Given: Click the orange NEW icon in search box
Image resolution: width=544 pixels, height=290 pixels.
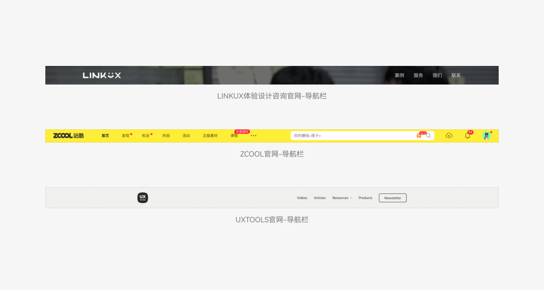Looking at the screenshot, I should [x=419, y=135].
